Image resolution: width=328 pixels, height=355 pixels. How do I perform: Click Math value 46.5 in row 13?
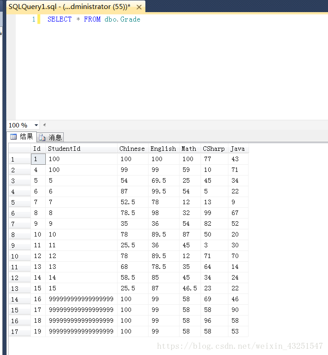(190, 288)
